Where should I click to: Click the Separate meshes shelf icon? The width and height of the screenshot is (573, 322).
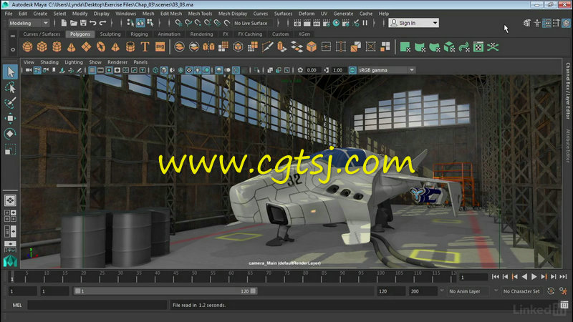(x=193, y=47)
